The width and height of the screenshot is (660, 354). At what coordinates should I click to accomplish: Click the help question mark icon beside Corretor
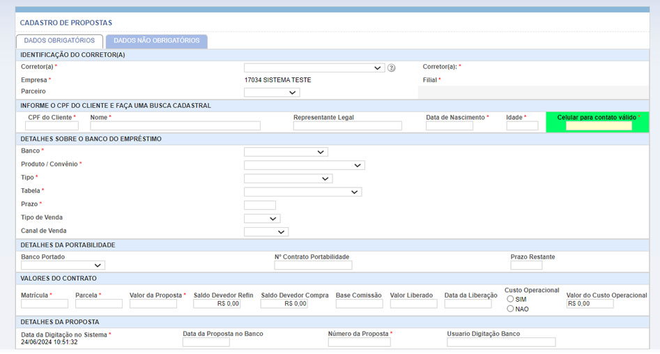pos(392,68)
